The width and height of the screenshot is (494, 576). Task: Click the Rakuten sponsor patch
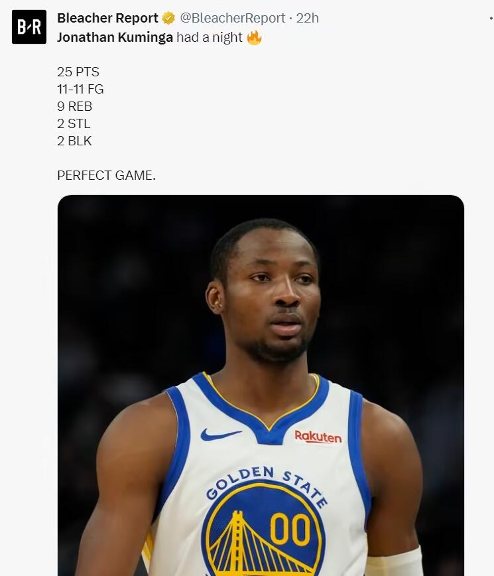coord(318,437)
